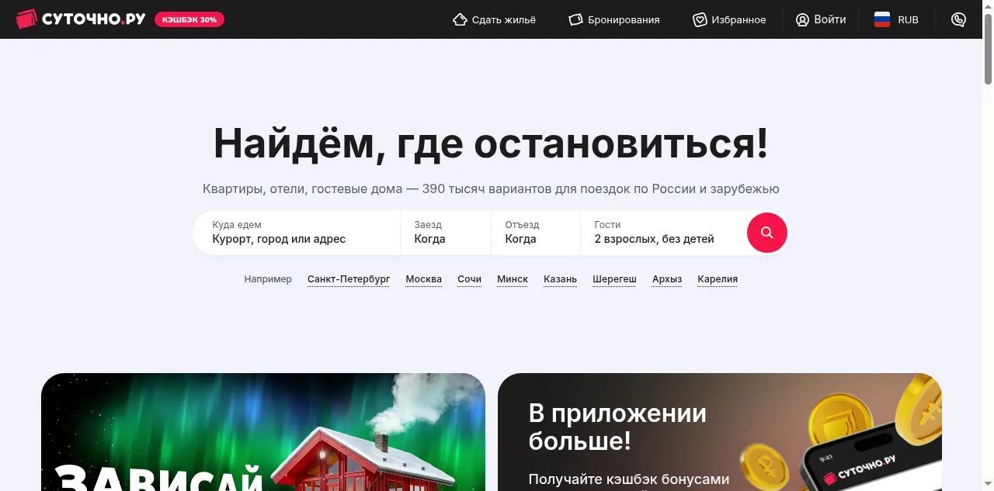Select the Москва suggestion
Viewport: 994px width, 491px height.
(x=424, y=279)
